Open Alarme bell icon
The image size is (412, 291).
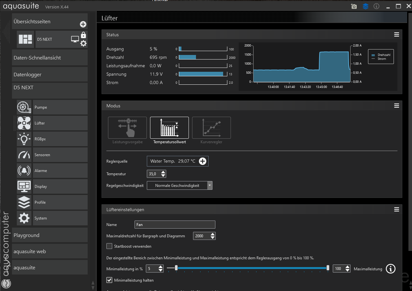tap(24, 170)
